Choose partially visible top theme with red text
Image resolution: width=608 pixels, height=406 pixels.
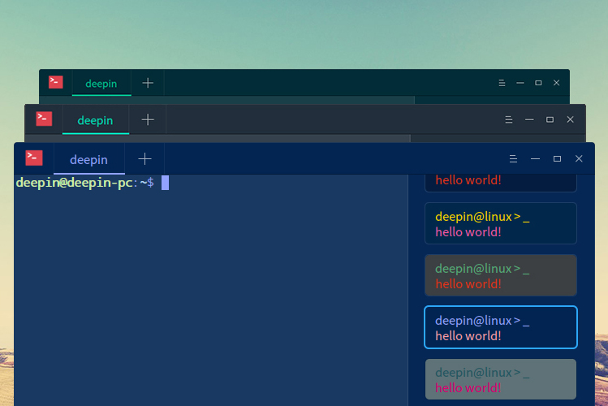pyautogui.click(x=501, y=183)
